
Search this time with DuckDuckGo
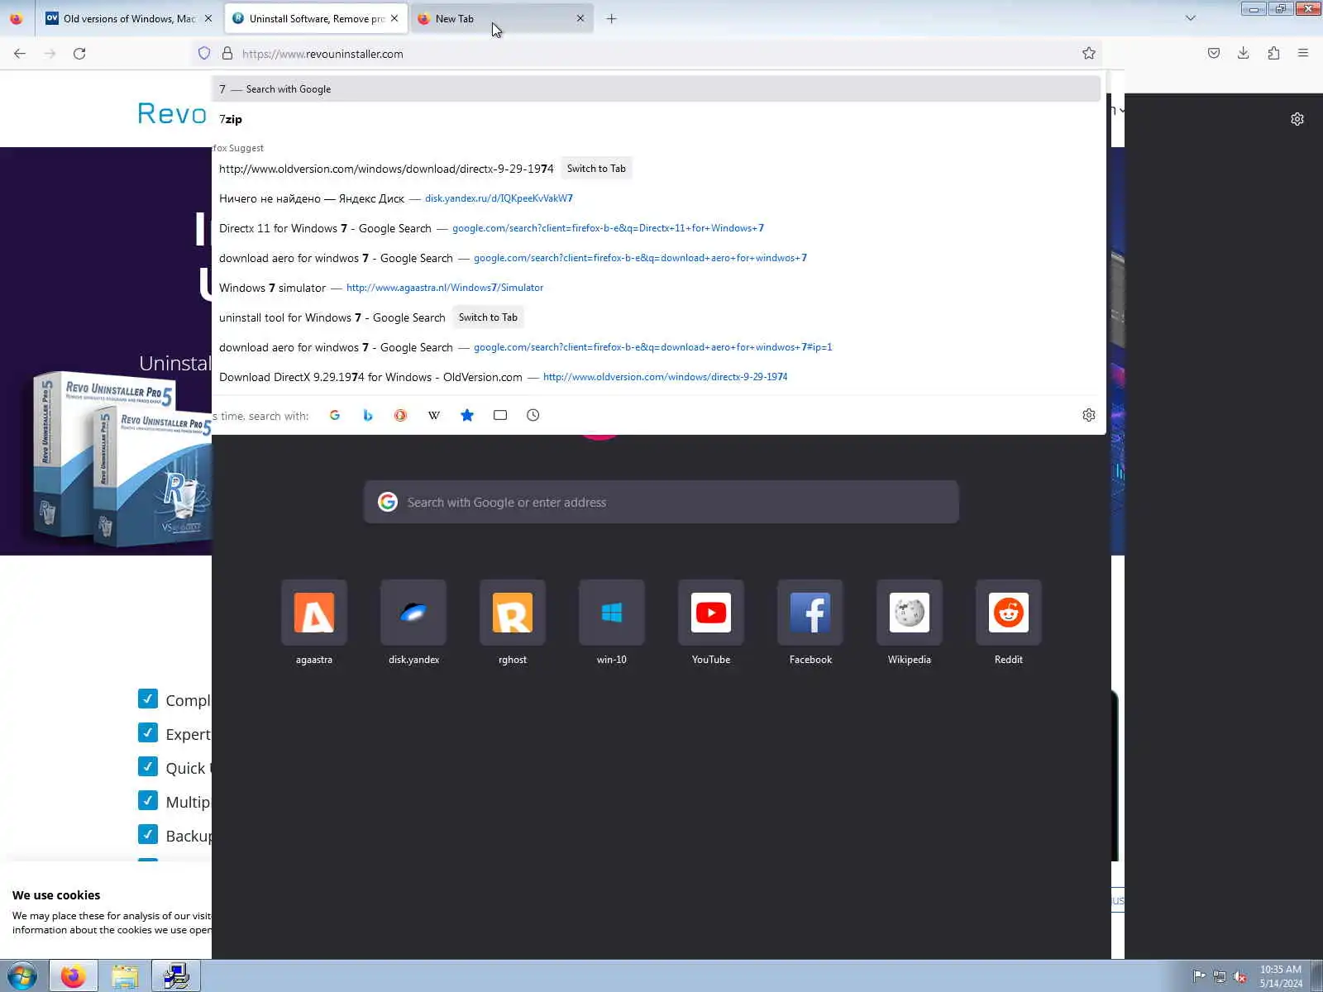coord(401,415)
